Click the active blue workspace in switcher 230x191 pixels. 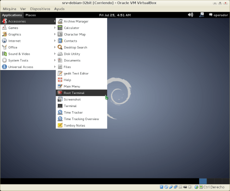203,181
